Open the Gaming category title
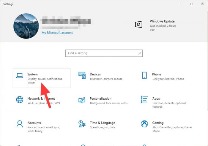The height and width of the screenshot is (146, 208). 158,123
